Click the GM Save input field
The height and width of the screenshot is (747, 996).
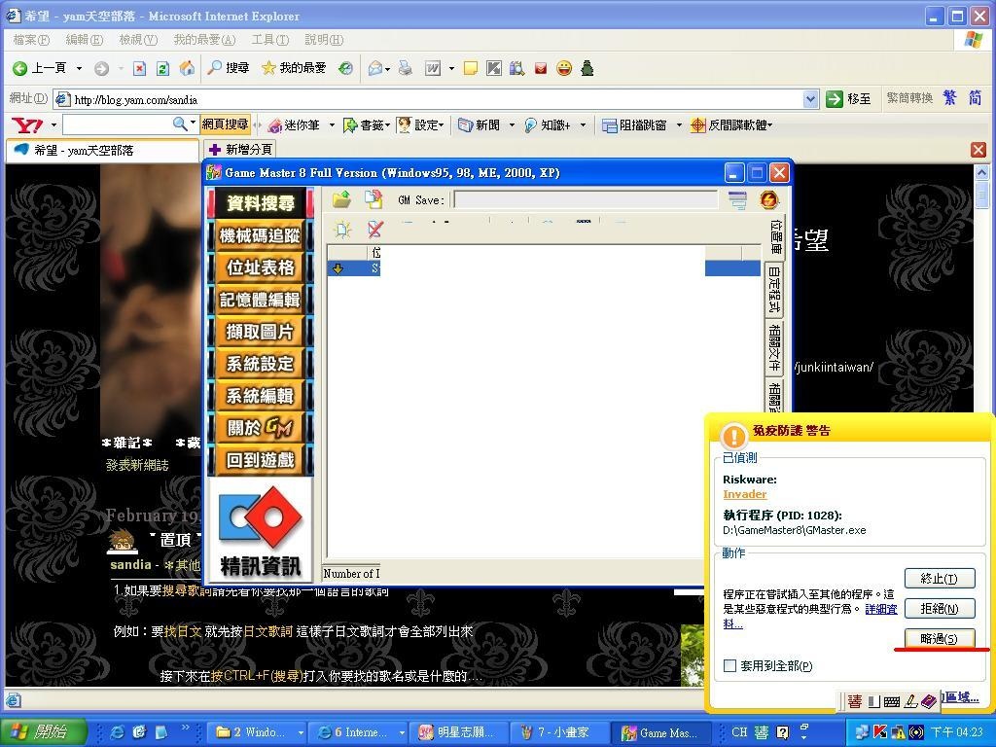click(x=586, y=200)
